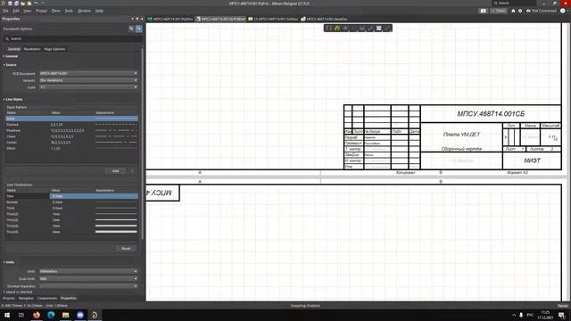Click the title bar Search box

[x=514, y=3]
